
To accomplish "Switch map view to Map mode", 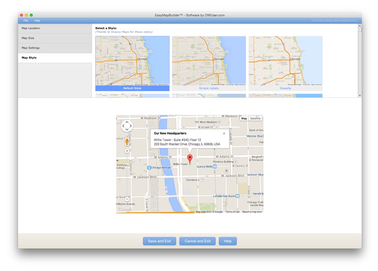I will tap(244, 118).
